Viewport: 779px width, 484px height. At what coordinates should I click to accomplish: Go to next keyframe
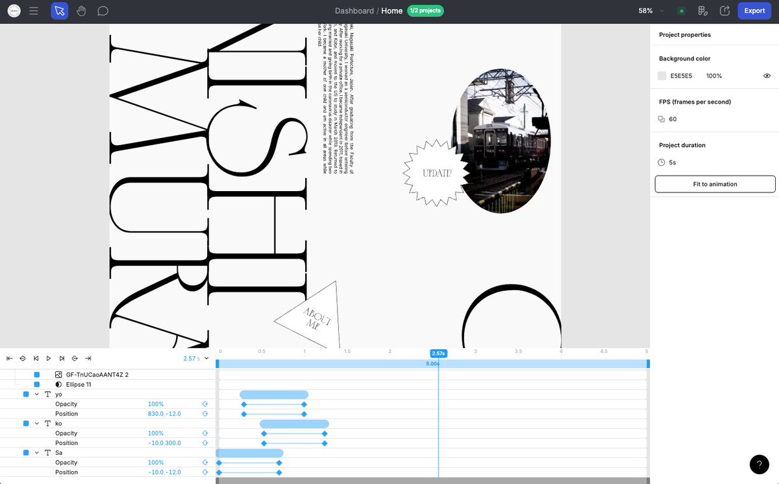(x=75, y=358)
